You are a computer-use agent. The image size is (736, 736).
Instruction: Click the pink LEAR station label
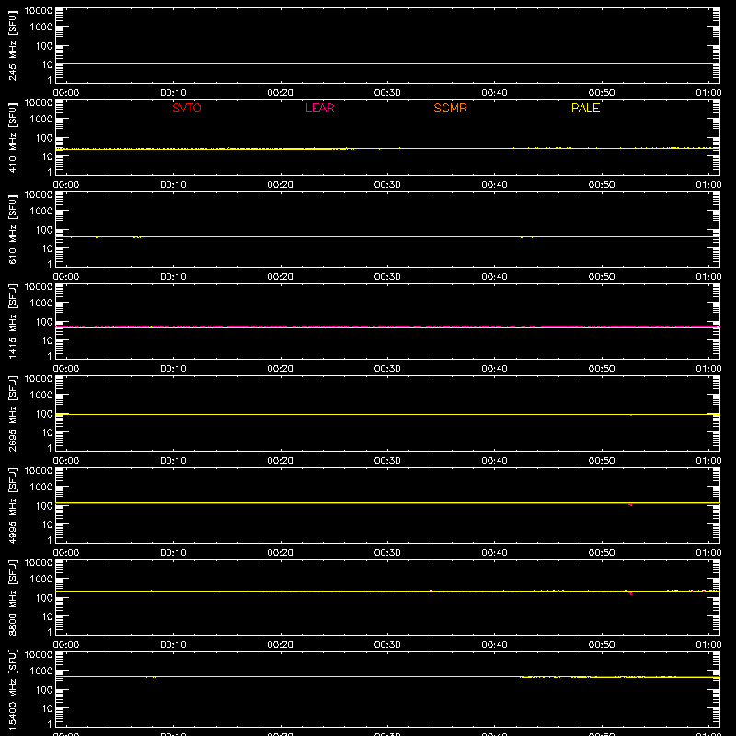click(x=319, y=108)
